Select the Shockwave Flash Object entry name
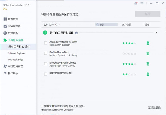Image resolution: width=166 pixels, height=115 pixels. point(63,62)
